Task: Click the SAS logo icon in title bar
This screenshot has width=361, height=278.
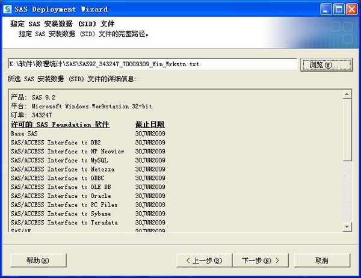Action: [x=7, y=9]
